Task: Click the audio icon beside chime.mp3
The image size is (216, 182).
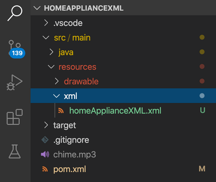Action: 45,155
